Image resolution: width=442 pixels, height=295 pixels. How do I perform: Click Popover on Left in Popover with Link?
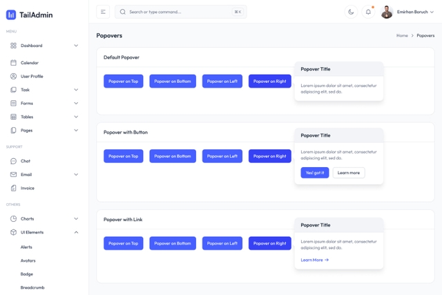222,243
